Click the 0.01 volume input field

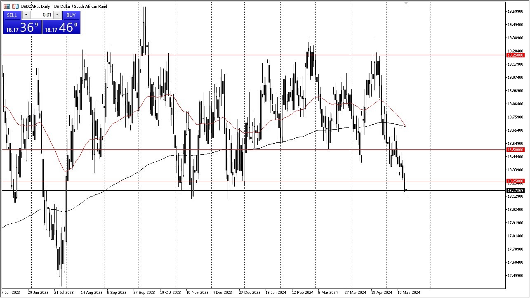pyautogui.click(x=42, y=15)
